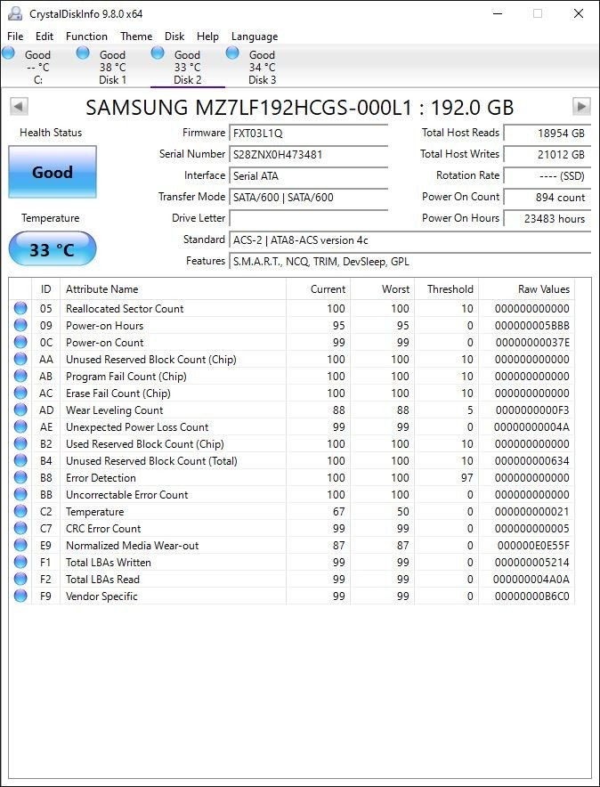This screenshot has height=787, width=600.
Task: Click the Total Host Reads value
Action: (x=547, y=133)
